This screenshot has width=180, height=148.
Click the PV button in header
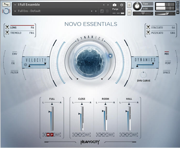178,12
